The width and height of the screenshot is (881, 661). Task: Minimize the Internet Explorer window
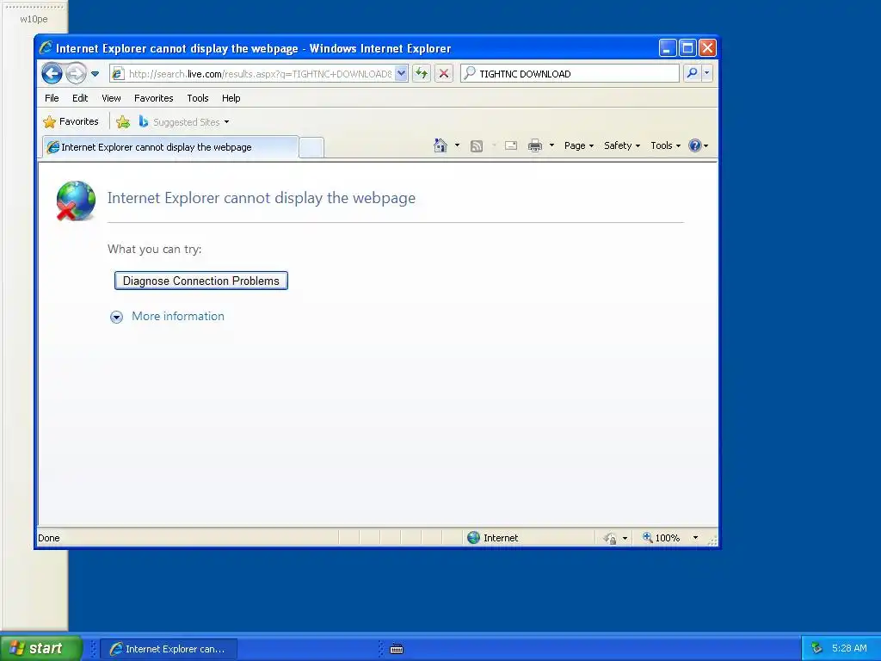tap(668, 48)
